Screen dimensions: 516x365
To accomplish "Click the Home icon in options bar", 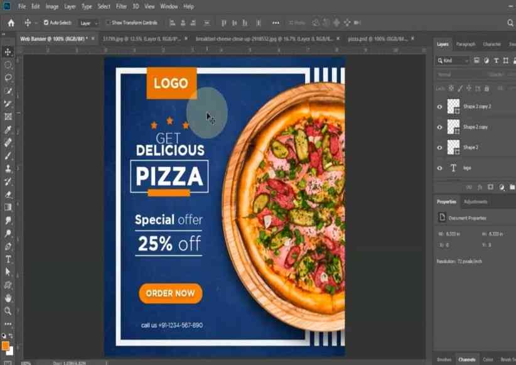I will click(x=11, y=23).
